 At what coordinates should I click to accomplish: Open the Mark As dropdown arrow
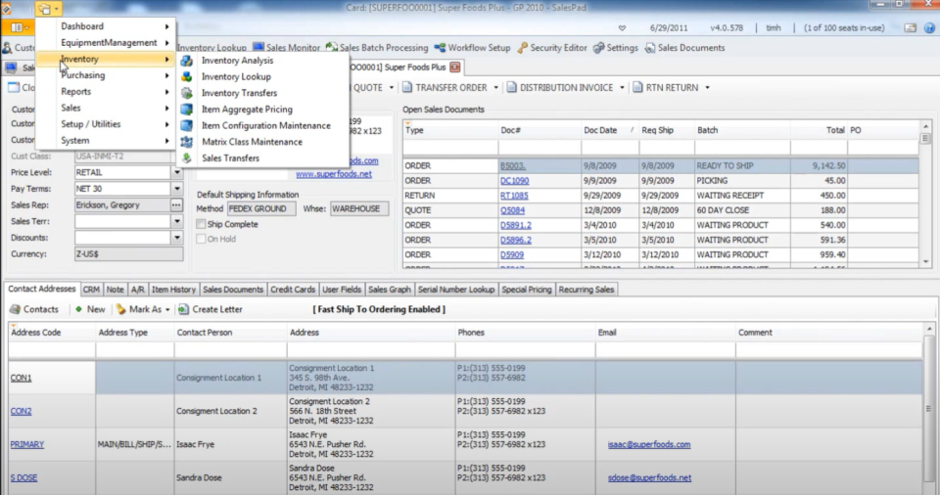[167, 310]
